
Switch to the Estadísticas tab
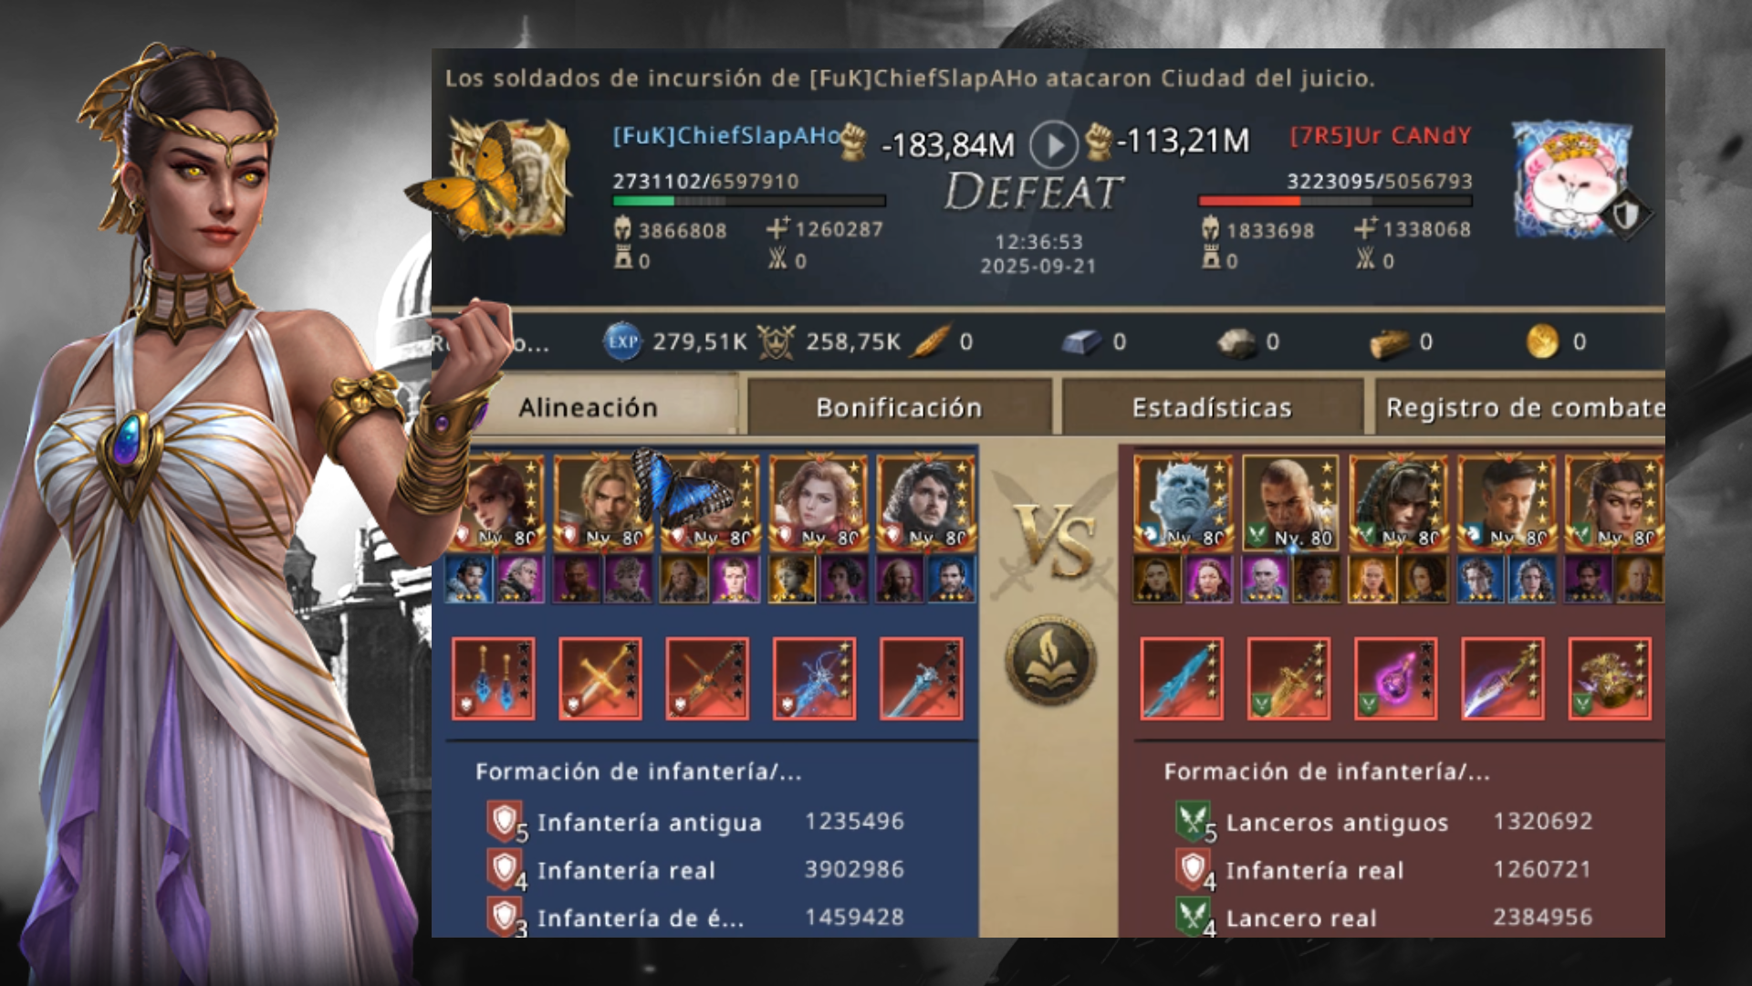[x=1212, y=407]
